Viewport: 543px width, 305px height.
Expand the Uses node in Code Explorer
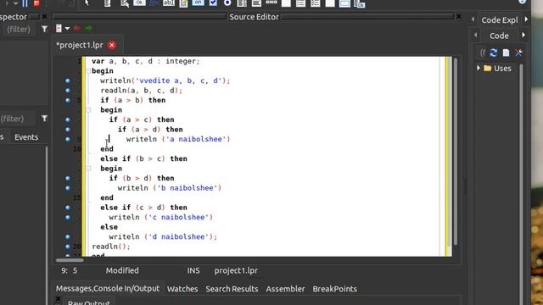(479, 68)
